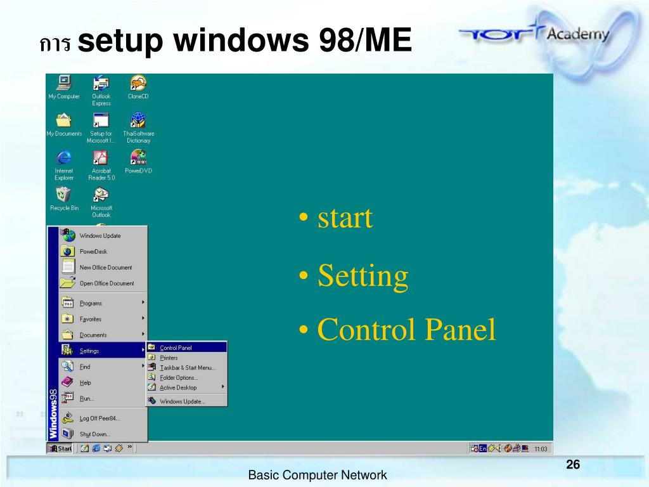Expand the Programs submenu
Viewport: 649px width, 487px height.
[x=103, y=303]
